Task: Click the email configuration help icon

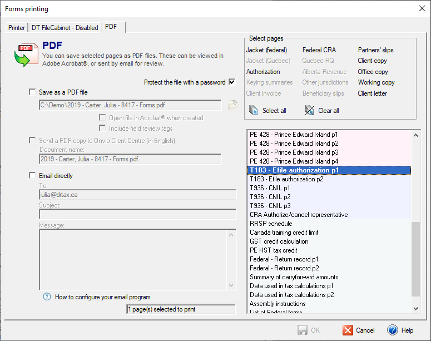Action: [47, 296]
